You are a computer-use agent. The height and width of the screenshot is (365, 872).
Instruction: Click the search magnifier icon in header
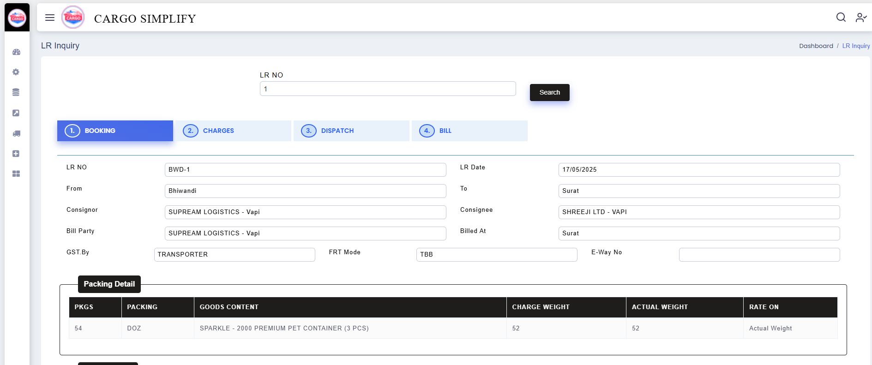tap(841, 18)
